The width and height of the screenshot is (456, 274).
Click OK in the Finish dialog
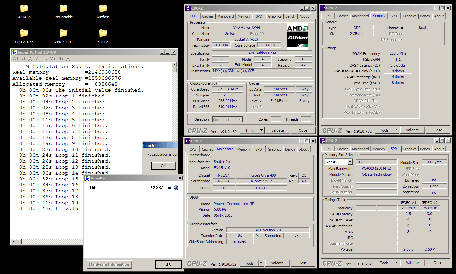click(163, 166)
